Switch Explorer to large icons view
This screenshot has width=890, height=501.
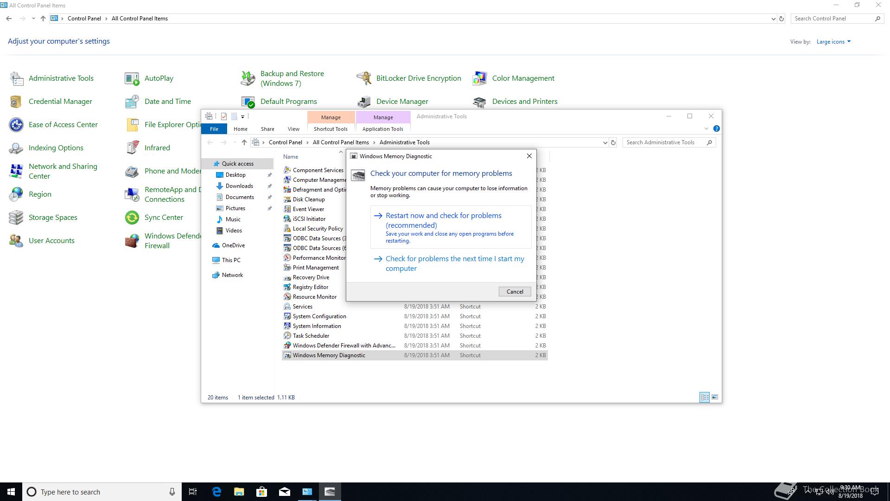pyautogui.click(x=715, y=397)
